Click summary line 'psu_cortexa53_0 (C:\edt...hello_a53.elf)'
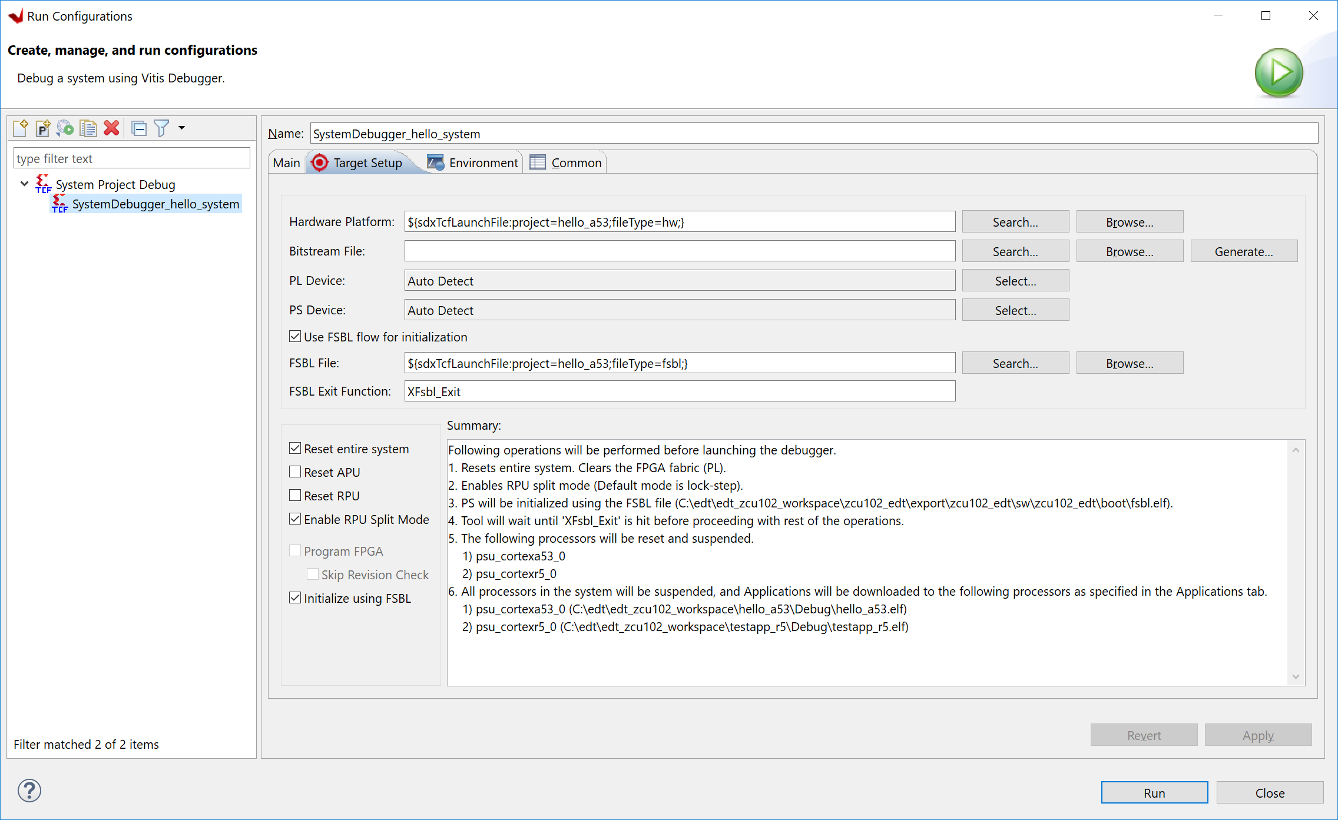The height and width of the screenshot is (820, 1338). pos(684,609)
